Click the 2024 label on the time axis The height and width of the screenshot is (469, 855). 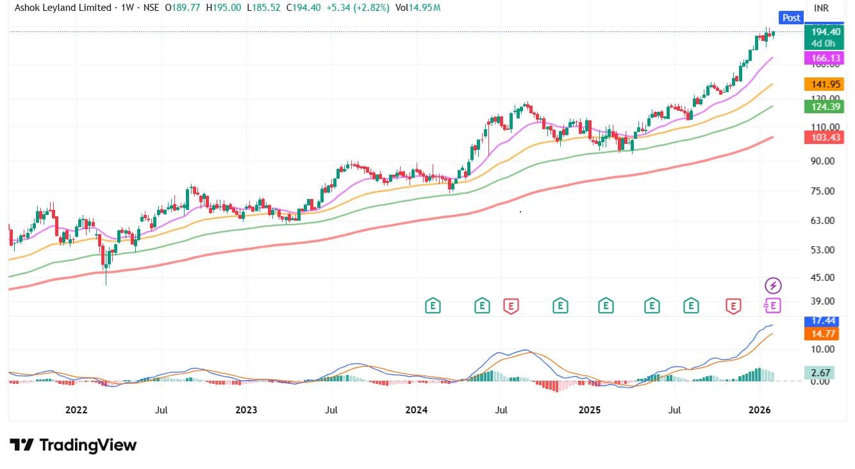(x=417, y=409)
